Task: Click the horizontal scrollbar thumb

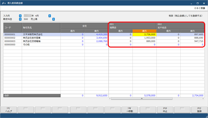Action: [142, 99]
